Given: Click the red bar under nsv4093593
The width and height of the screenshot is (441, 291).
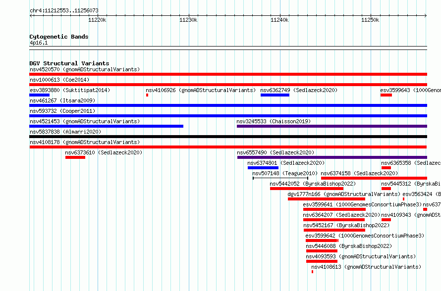Looking at the screenshot, I should point(322,261).
